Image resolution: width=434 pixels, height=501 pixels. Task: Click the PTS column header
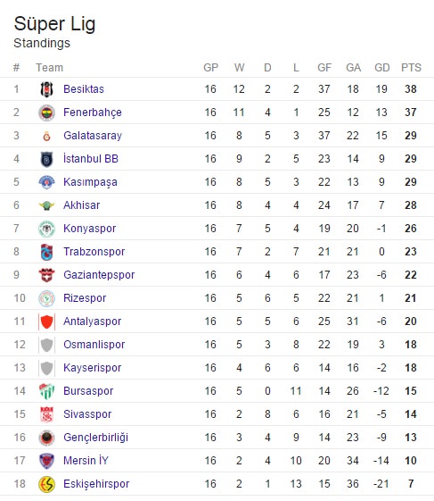pyautogui.click(x=411, y=68)
